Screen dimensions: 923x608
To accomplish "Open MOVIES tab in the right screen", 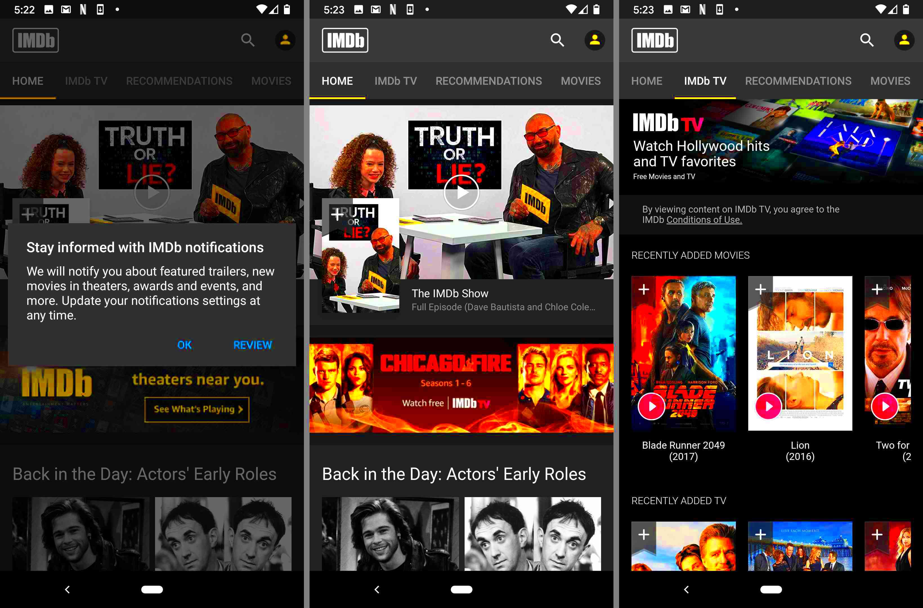I will pyautogui.click(x=890, y=81).
